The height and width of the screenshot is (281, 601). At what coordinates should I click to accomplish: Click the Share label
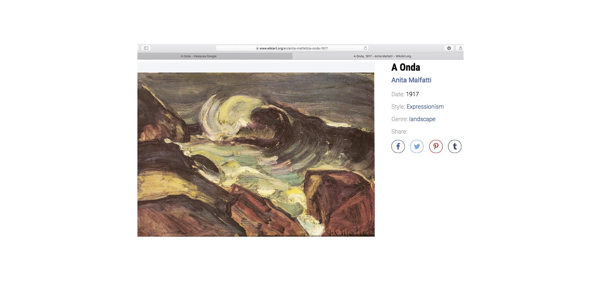[399, 132]
